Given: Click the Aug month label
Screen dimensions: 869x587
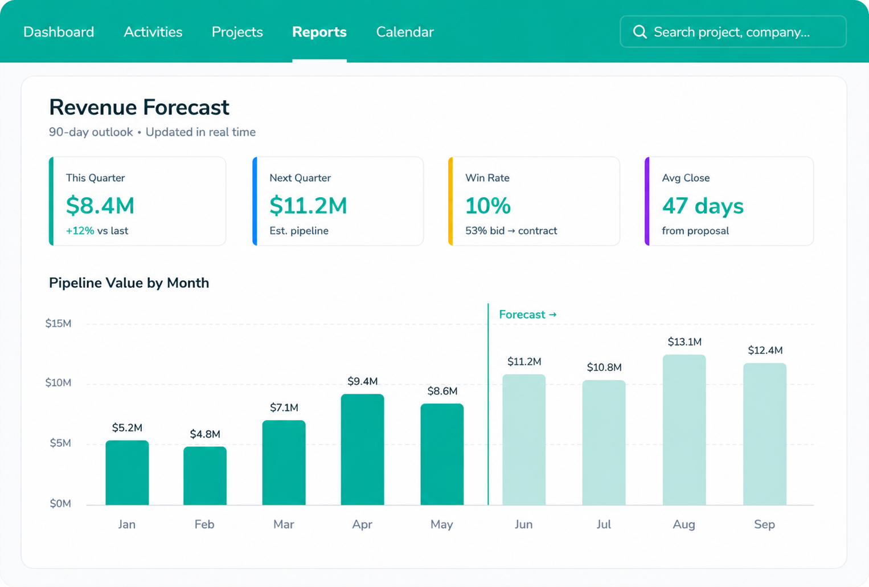Looking at the screenshot, I should [x=684, y=524].
